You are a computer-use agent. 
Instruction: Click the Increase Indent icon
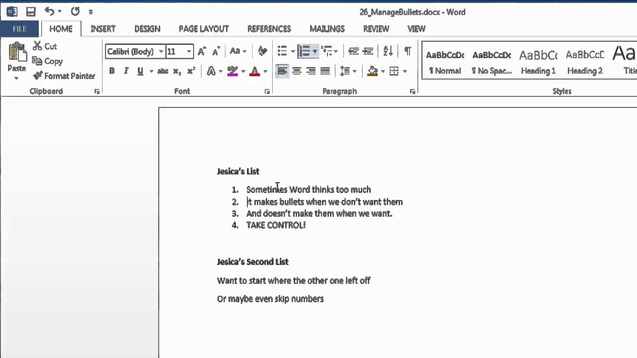click(x=368, y=51)
